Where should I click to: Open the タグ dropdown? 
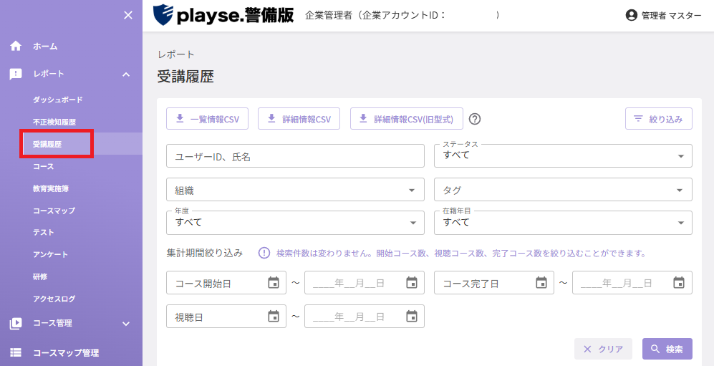tap(564, 189)
